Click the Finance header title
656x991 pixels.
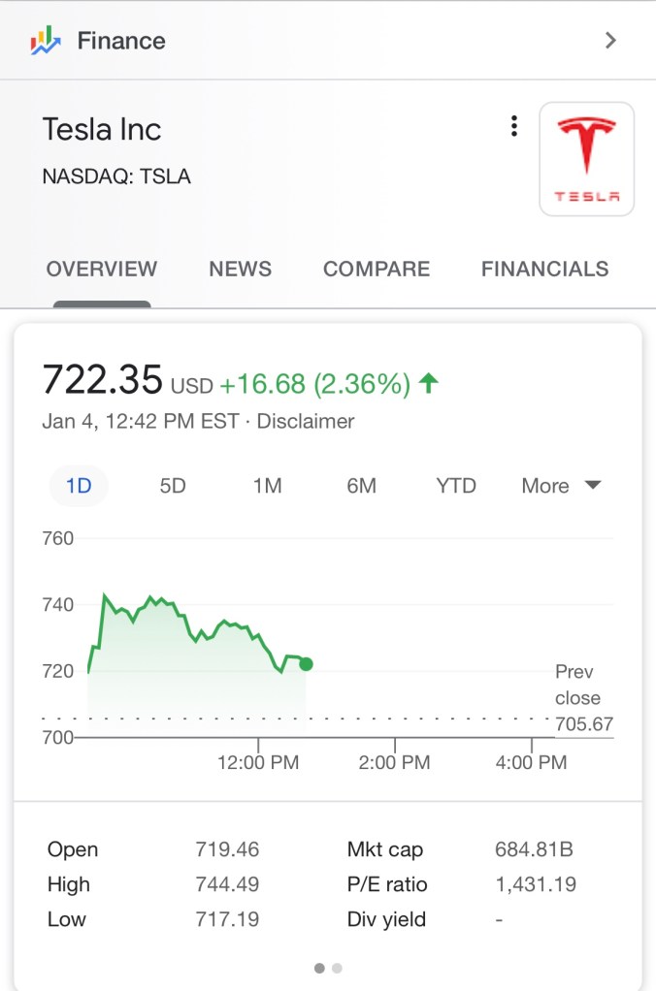(x=121, y=41)
